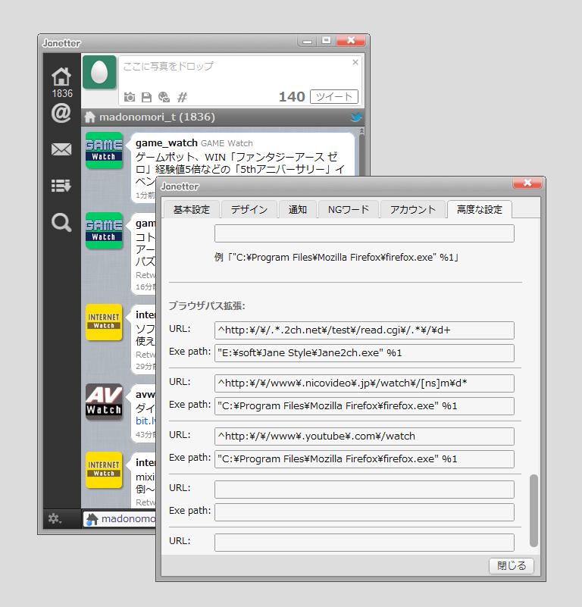Click the settings dialog vertical scrollbar
Image resolution: width=582 pixels, height=607 pixels.
533,510
